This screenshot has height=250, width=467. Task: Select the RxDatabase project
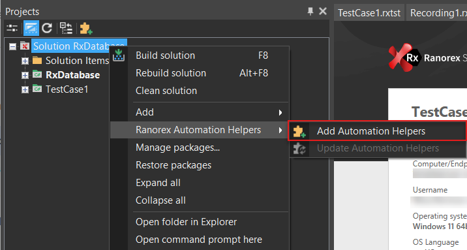[x=72, y=75]
